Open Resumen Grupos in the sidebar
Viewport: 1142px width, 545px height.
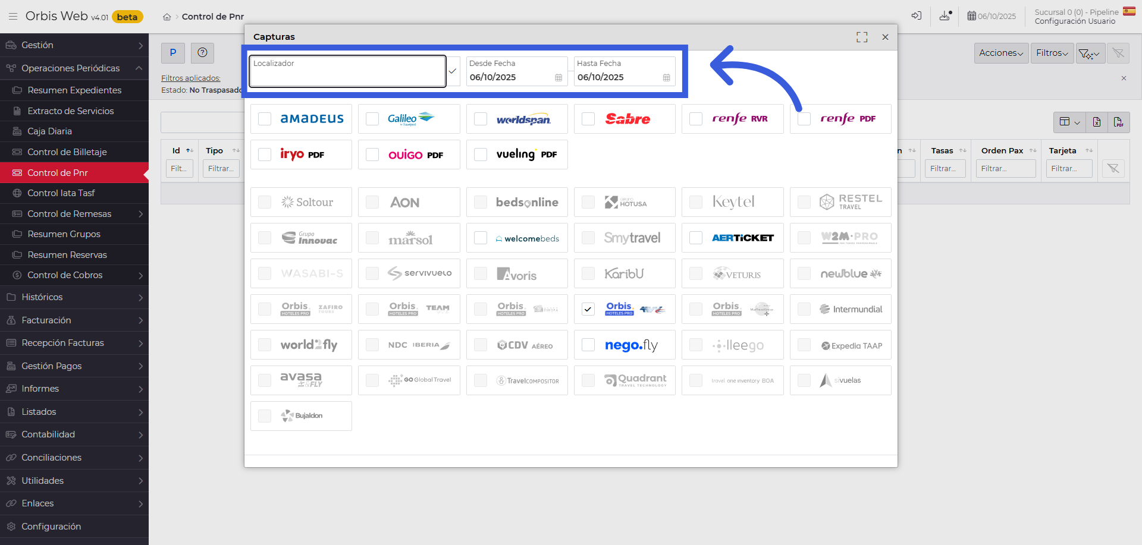pos(74,234)
